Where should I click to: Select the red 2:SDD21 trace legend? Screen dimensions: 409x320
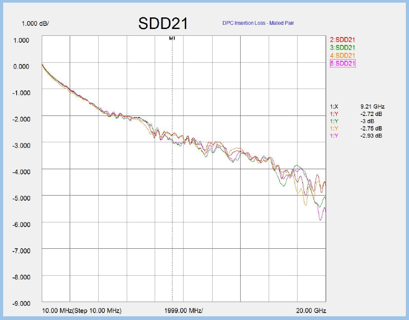(x=342, y=40)
